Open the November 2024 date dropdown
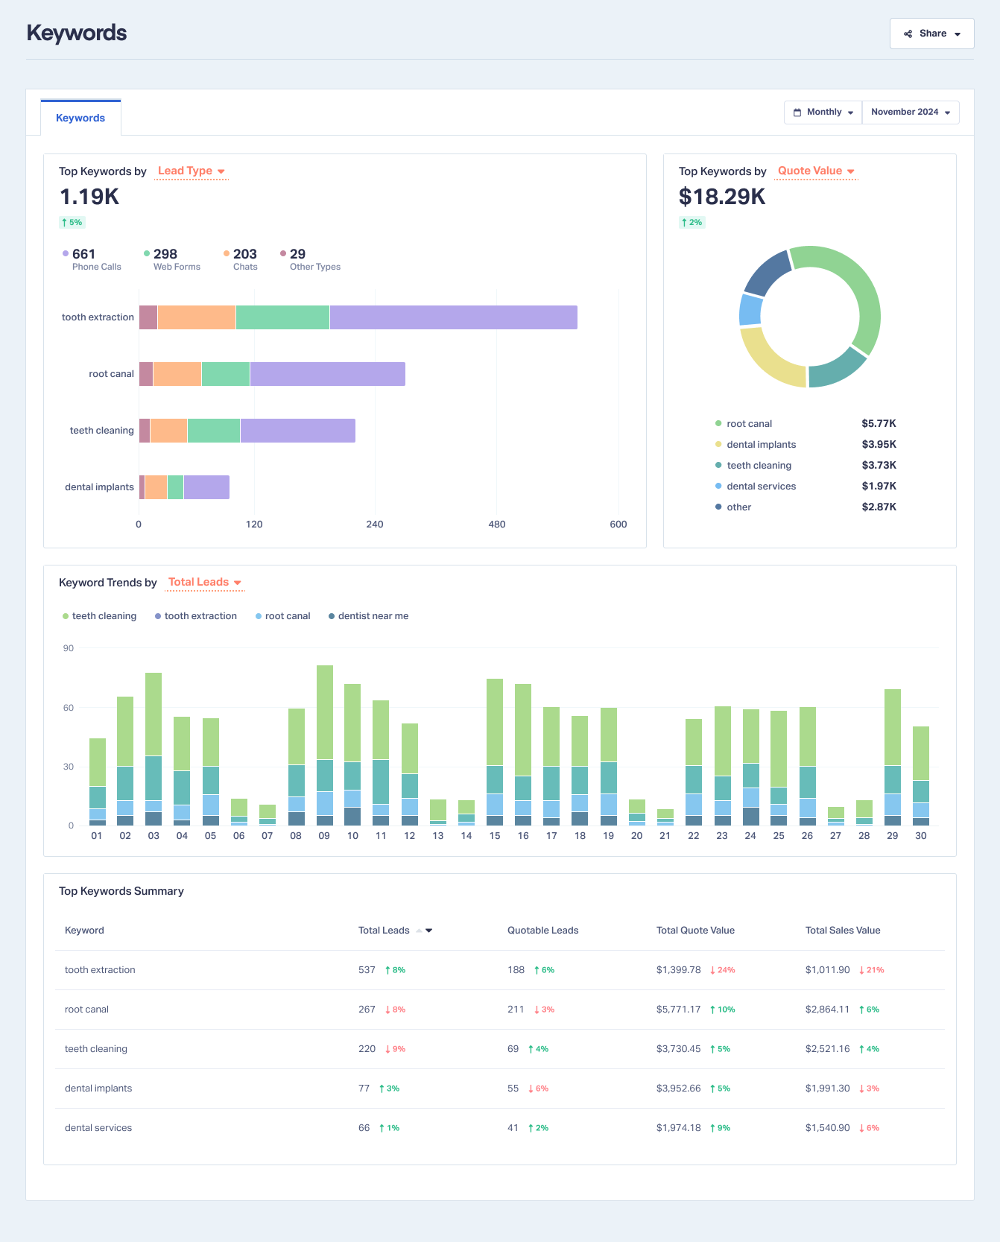Viewport: 1000px width, 1242px height. click(x=911, y=112)
